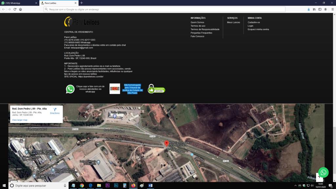This screenshot has width=336, height=189.
Task: Open Photoshop from the taskbar
Action: point(116,185)
